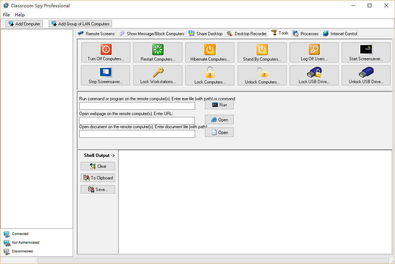Screen dimensions: 395x264
Task: Open the File menu
Action: 7,15
